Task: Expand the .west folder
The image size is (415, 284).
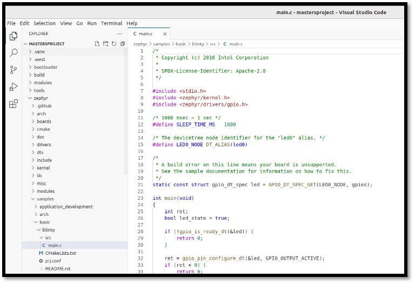Action: pos(75,59)
